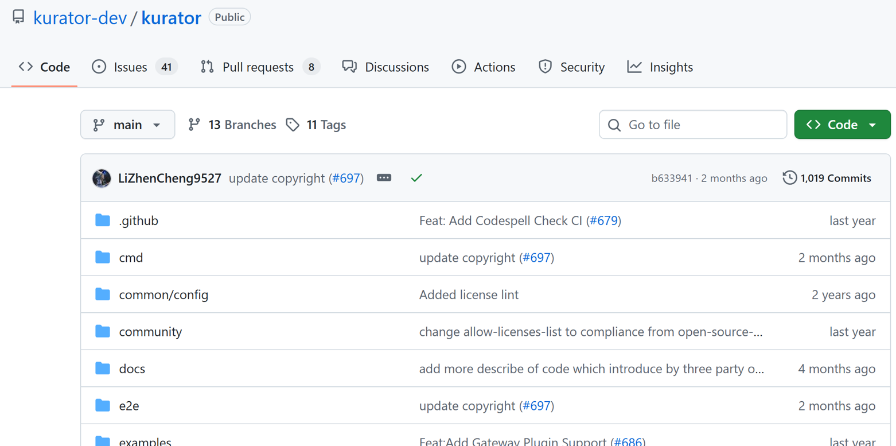Click the Public visibility badge
The image size is (896, 446).
coord(229,17)
